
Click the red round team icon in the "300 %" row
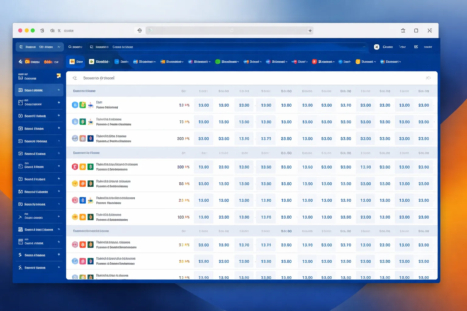[75, 167]
